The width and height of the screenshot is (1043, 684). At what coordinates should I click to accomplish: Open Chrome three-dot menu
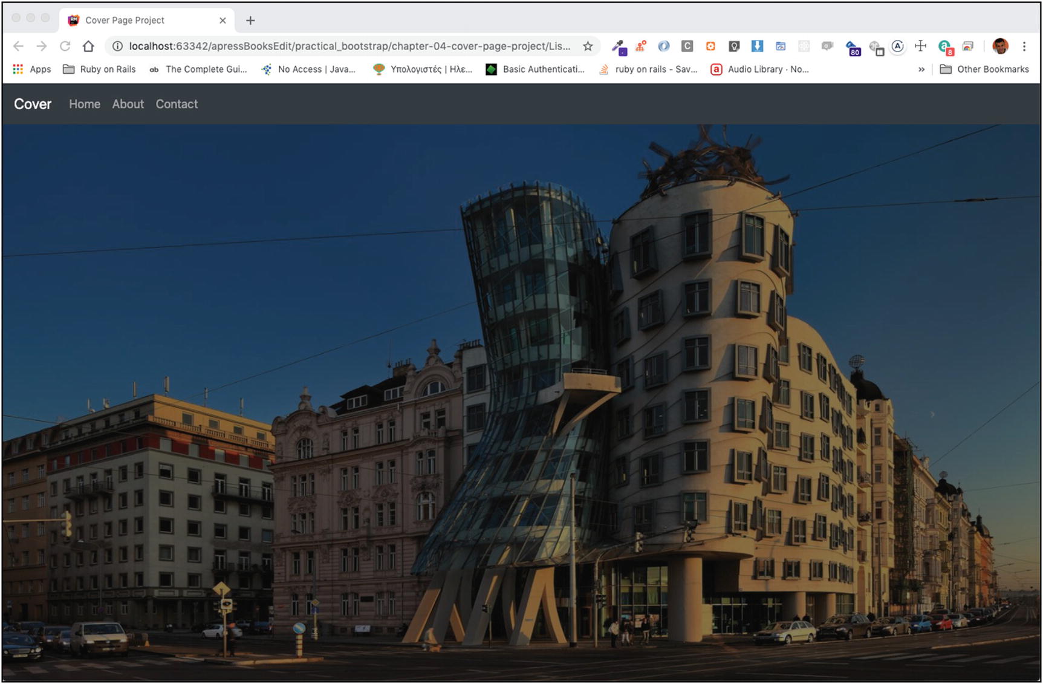pos(1024,46)
